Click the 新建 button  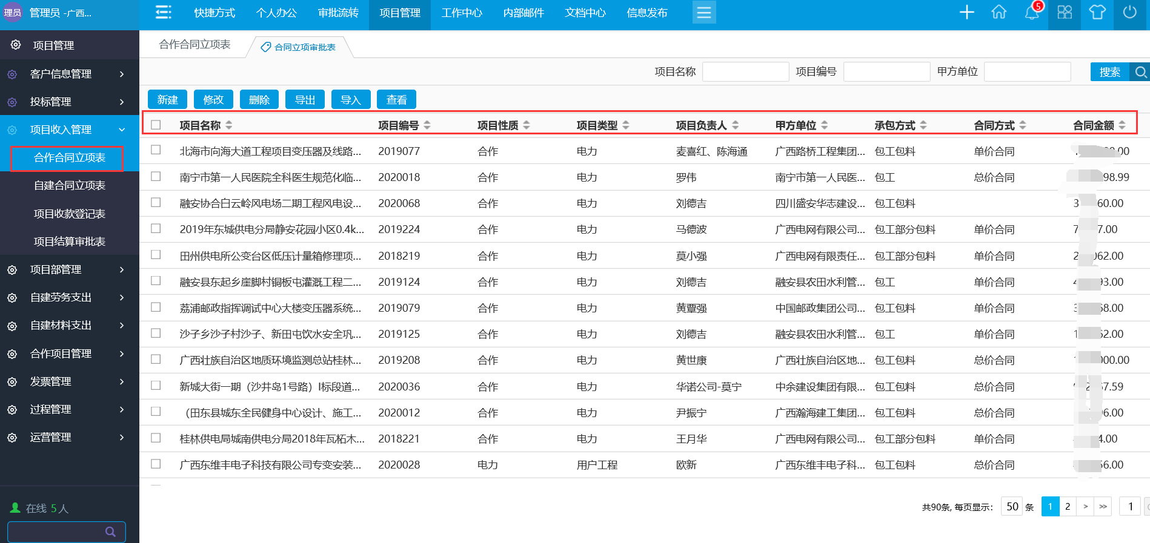click(167, 99)
